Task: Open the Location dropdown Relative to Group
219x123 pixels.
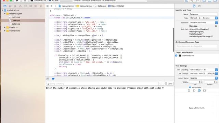Action: [x=203, y=23]
